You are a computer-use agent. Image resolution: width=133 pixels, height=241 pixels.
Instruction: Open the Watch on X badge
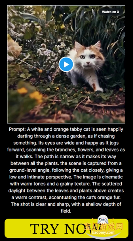(110, 12)
